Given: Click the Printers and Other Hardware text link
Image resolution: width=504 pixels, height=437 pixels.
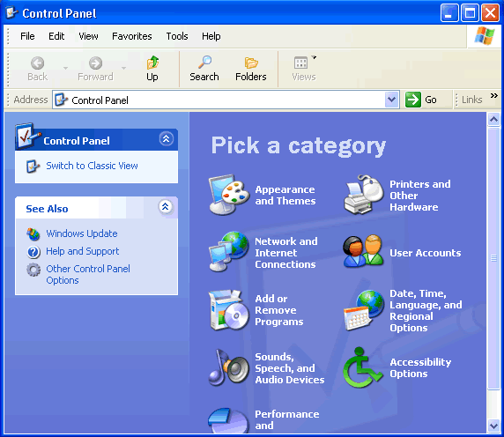Looking at the screenshot, I should click(420, 196).
